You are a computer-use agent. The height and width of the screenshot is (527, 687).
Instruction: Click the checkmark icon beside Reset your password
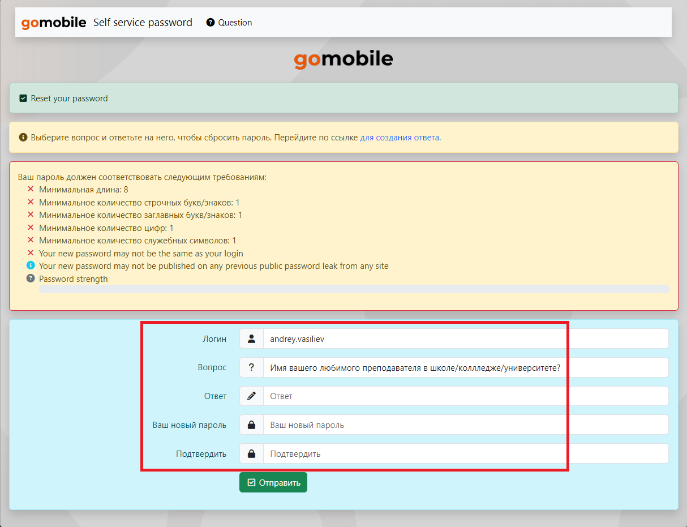point(23,98)
